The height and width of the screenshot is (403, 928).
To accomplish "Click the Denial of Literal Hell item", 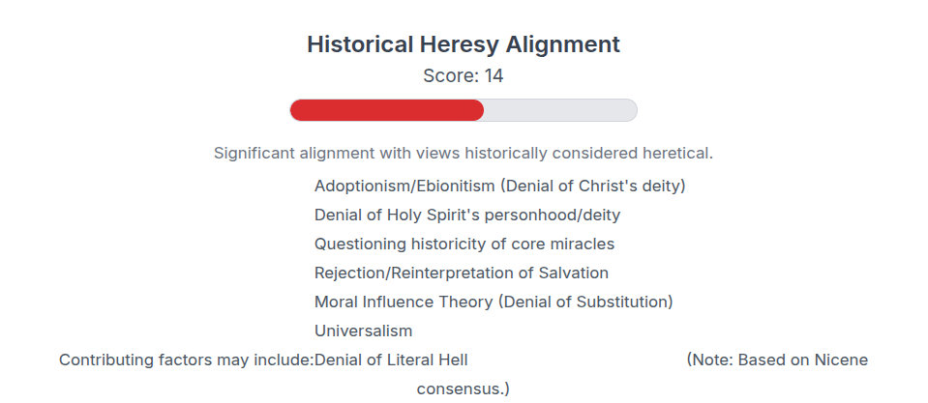I will (391, 360).
